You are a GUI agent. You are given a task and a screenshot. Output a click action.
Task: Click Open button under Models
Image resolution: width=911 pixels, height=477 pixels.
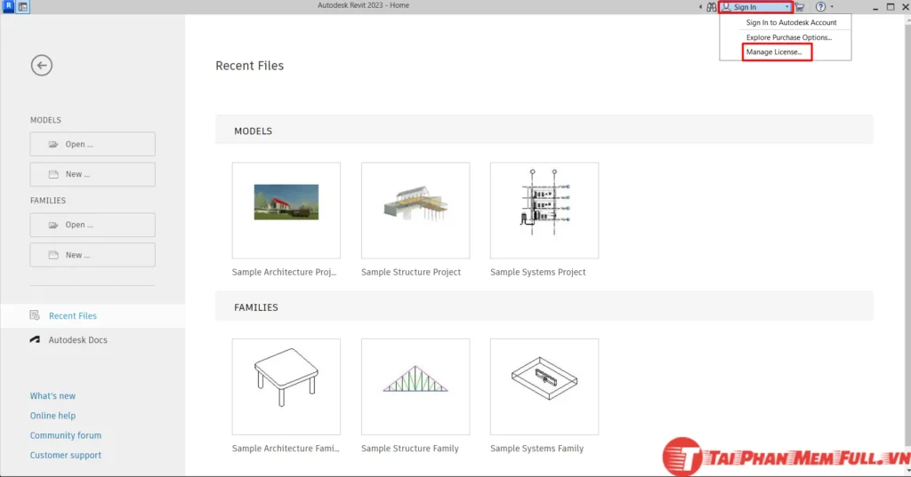93,144
